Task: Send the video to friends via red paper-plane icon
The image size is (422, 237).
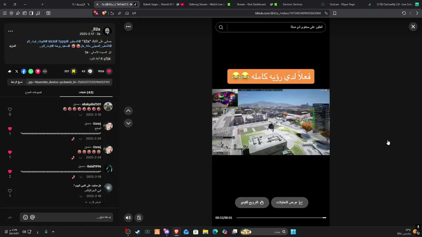Action: (38, 71)
